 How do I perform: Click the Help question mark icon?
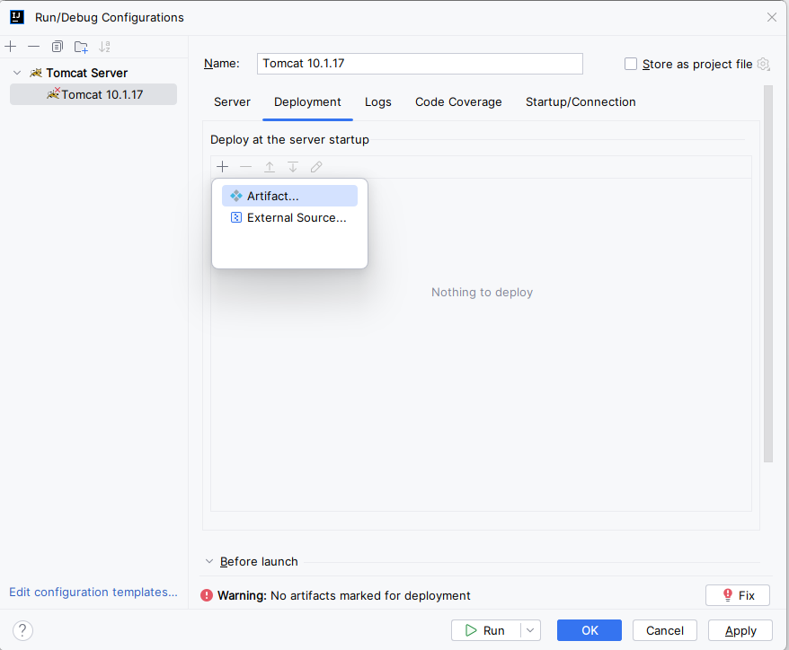[22, 630]
